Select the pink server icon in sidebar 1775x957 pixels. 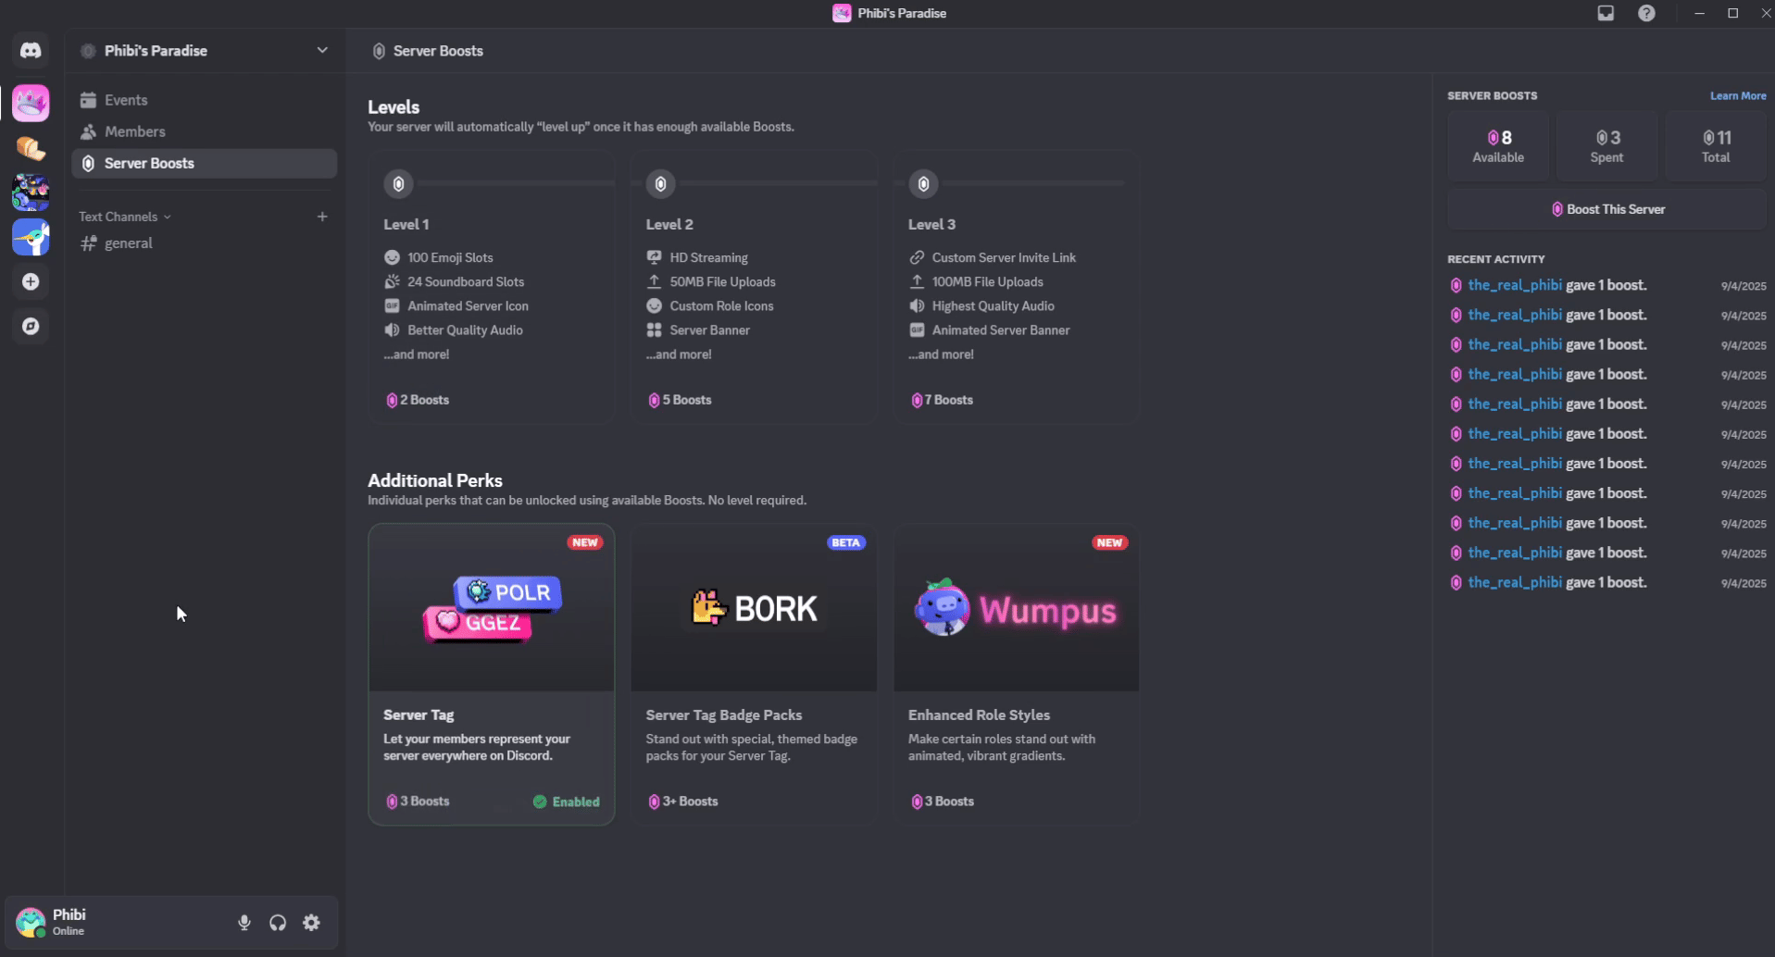tap(31, 103)
